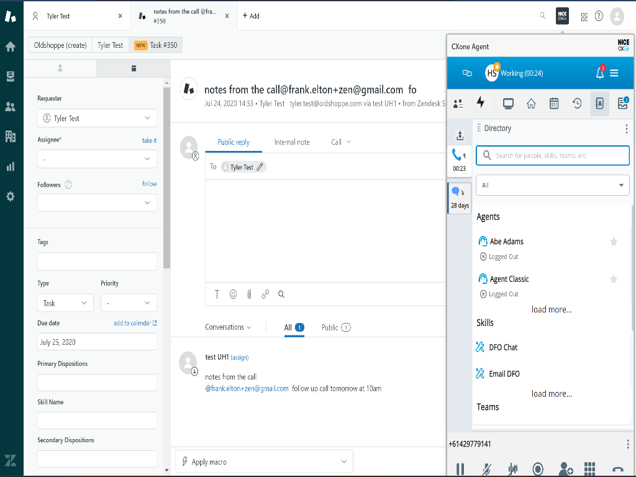Click the "take it" assignee link

(149, 140)
